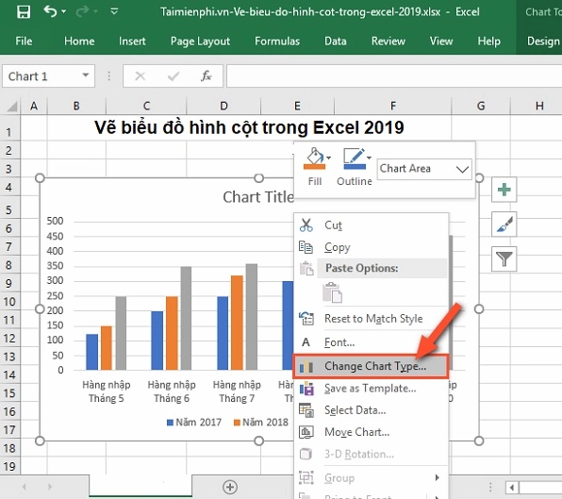The image size is (562, 499).
Task: Click the Cancel X icon in formula bar
Action: pyautogui.click(x=140, y=76)
